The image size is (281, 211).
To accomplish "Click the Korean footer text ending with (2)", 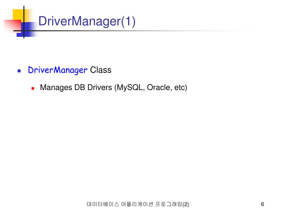I will click(138, 204).
